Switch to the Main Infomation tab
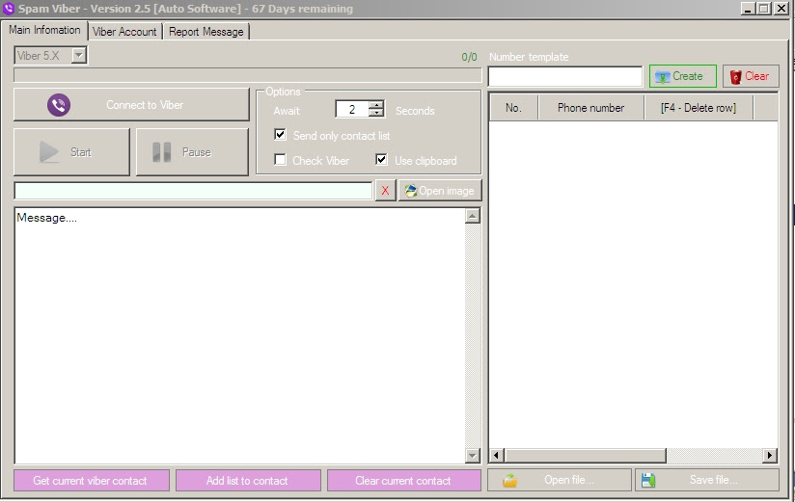 click(x=44, y=30)
